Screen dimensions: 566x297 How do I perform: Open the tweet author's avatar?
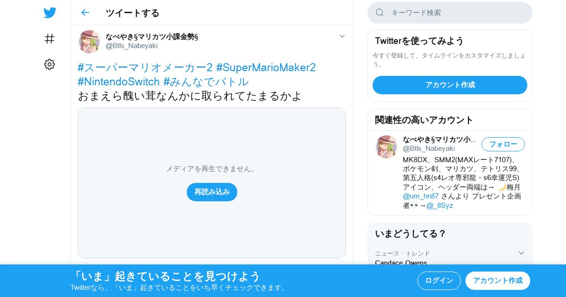click(89, 41)
